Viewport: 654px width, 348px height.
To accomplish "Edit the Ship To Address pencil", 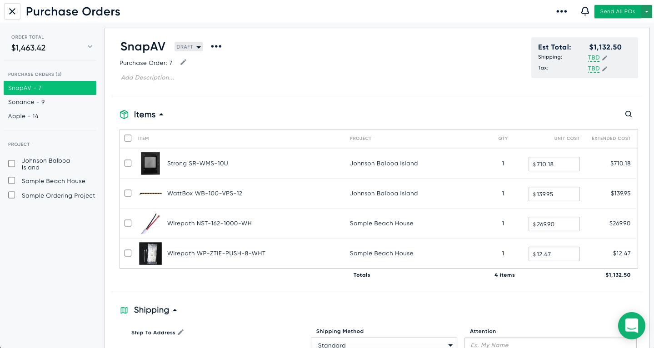I will 180,333.
